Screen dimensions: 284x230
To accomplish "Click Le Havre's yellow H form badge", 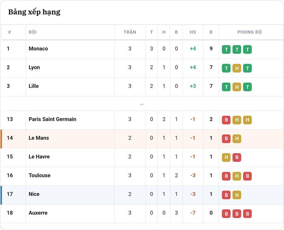I will (x=226, y=157).
